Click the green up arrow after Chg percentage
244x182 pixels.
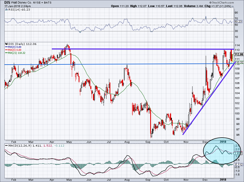233,6
